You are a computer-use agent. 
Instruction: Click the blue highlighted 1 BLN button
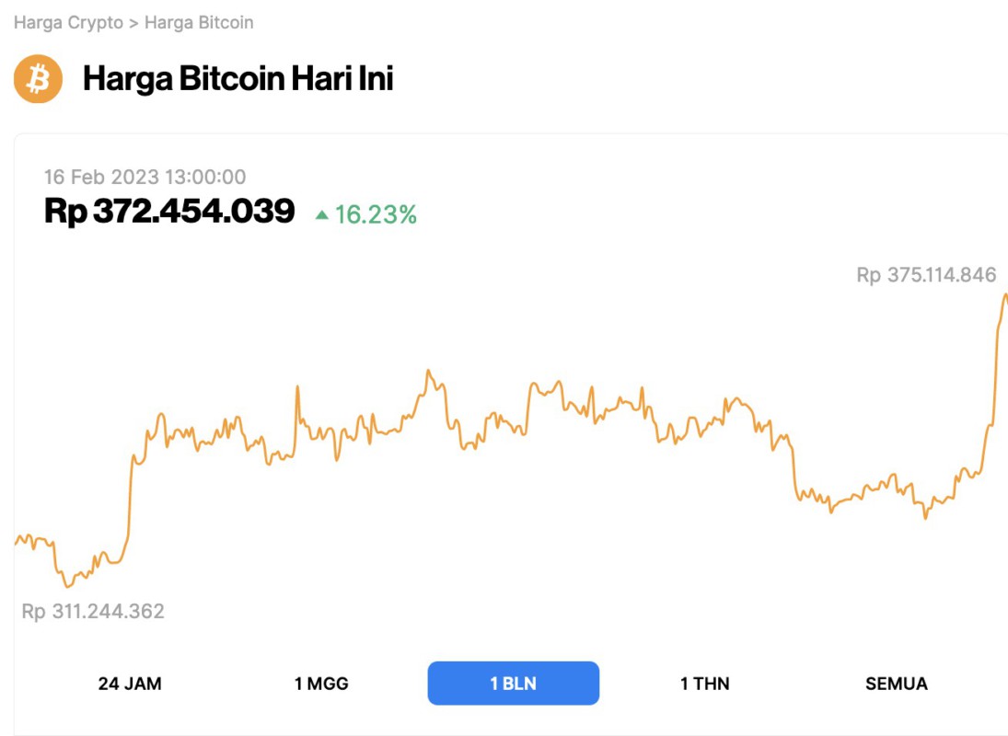(513, 683)
